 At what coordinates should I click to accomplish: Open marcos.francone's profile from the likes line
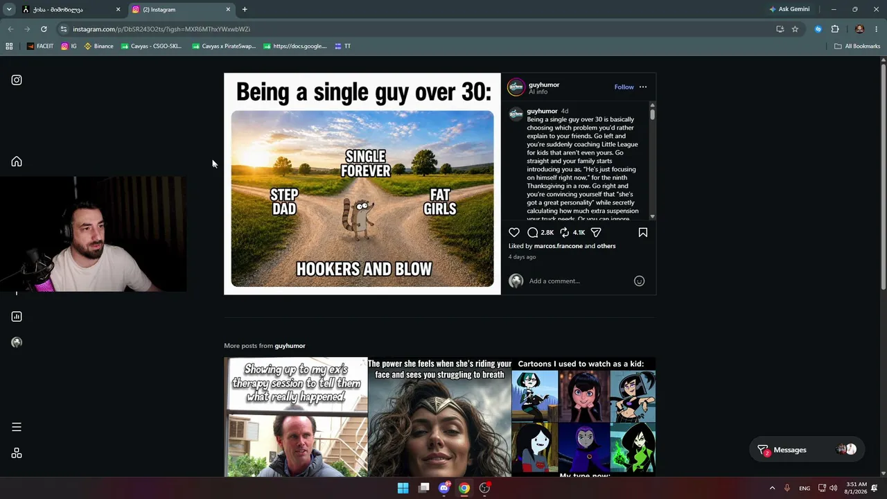[559, 246]
